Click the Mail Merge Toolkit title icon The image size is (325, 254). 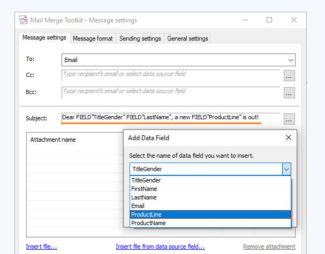coord(24,20)
